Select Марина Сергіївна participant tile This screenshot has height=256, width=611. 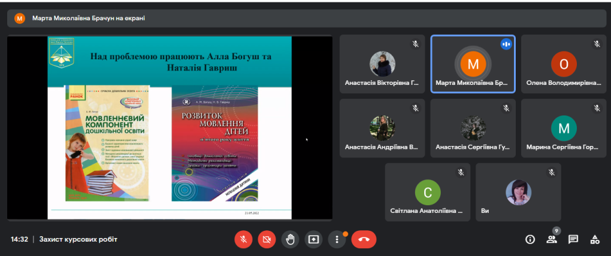coord(564,128)
